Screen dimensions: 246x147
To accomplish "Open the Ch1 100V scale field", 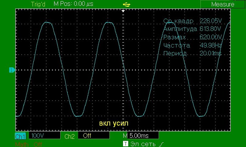I will tap(45, 135).
